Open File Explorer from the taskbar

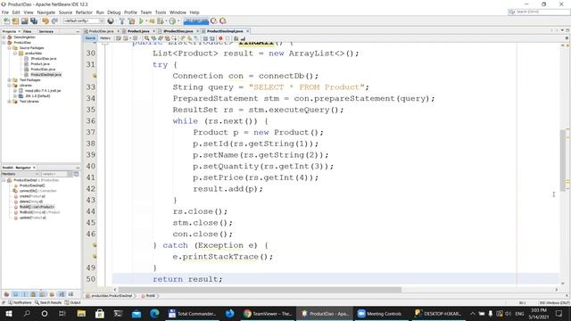tap(81, 313)
